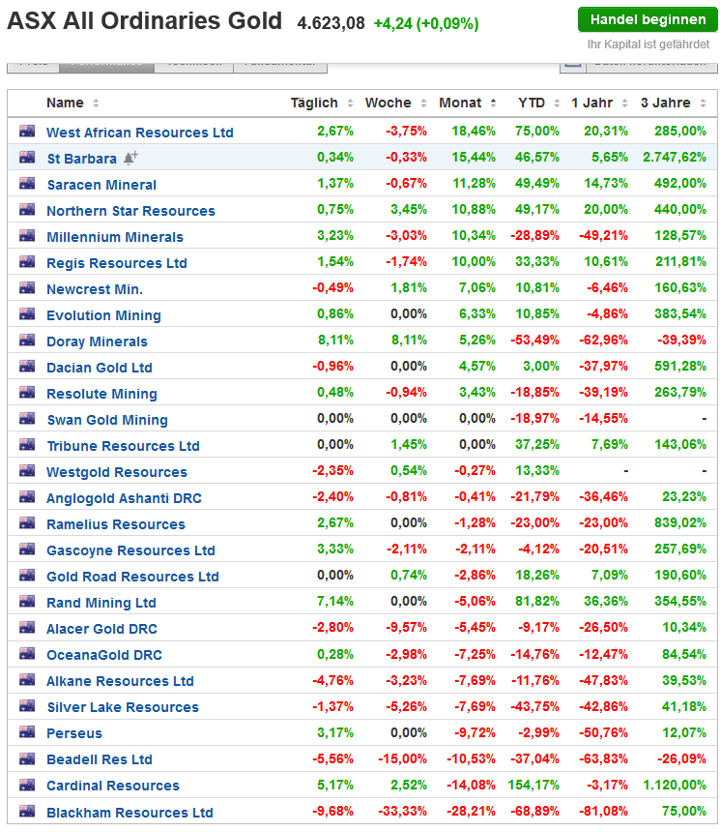Click Australian flag icon beside Northern Star Resources
Viewport: 720px width, 832px height.
pos(27,210)
